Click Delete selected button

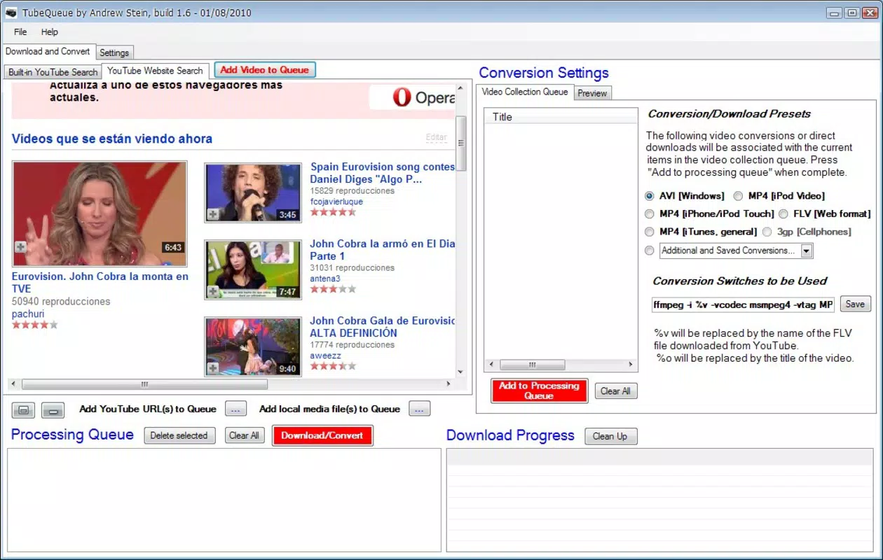pos(179,435)
